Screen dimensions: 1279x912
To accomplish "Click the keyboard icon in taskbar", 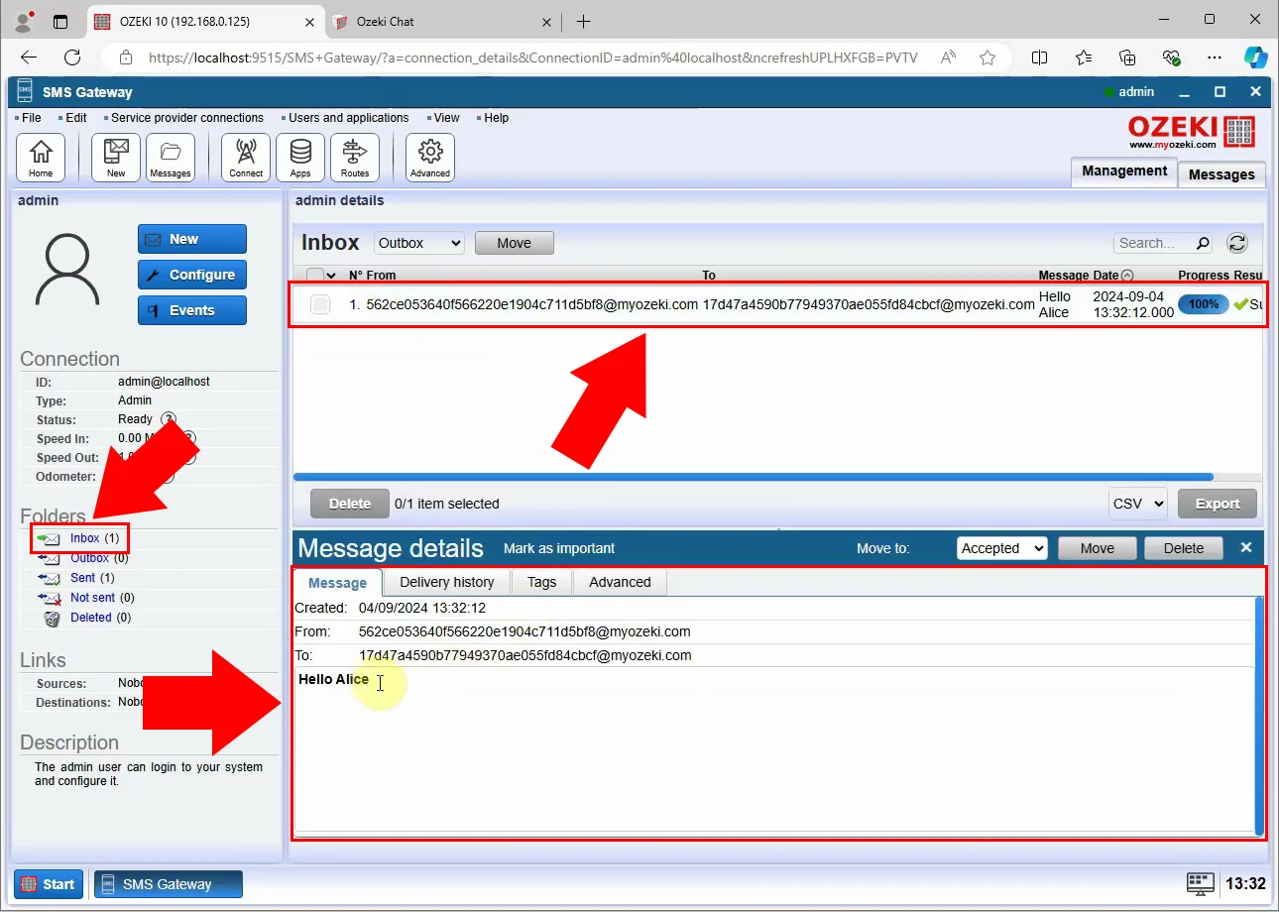I will point(1201,883).
